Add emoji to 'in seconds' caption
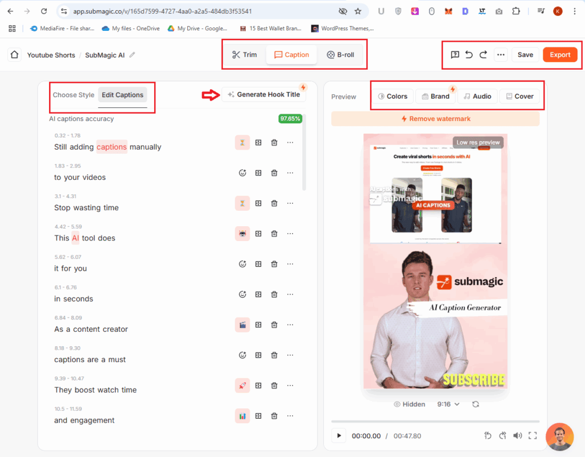Screen dimensions: 585x457 pyautogui.click(x=242, y=294)
